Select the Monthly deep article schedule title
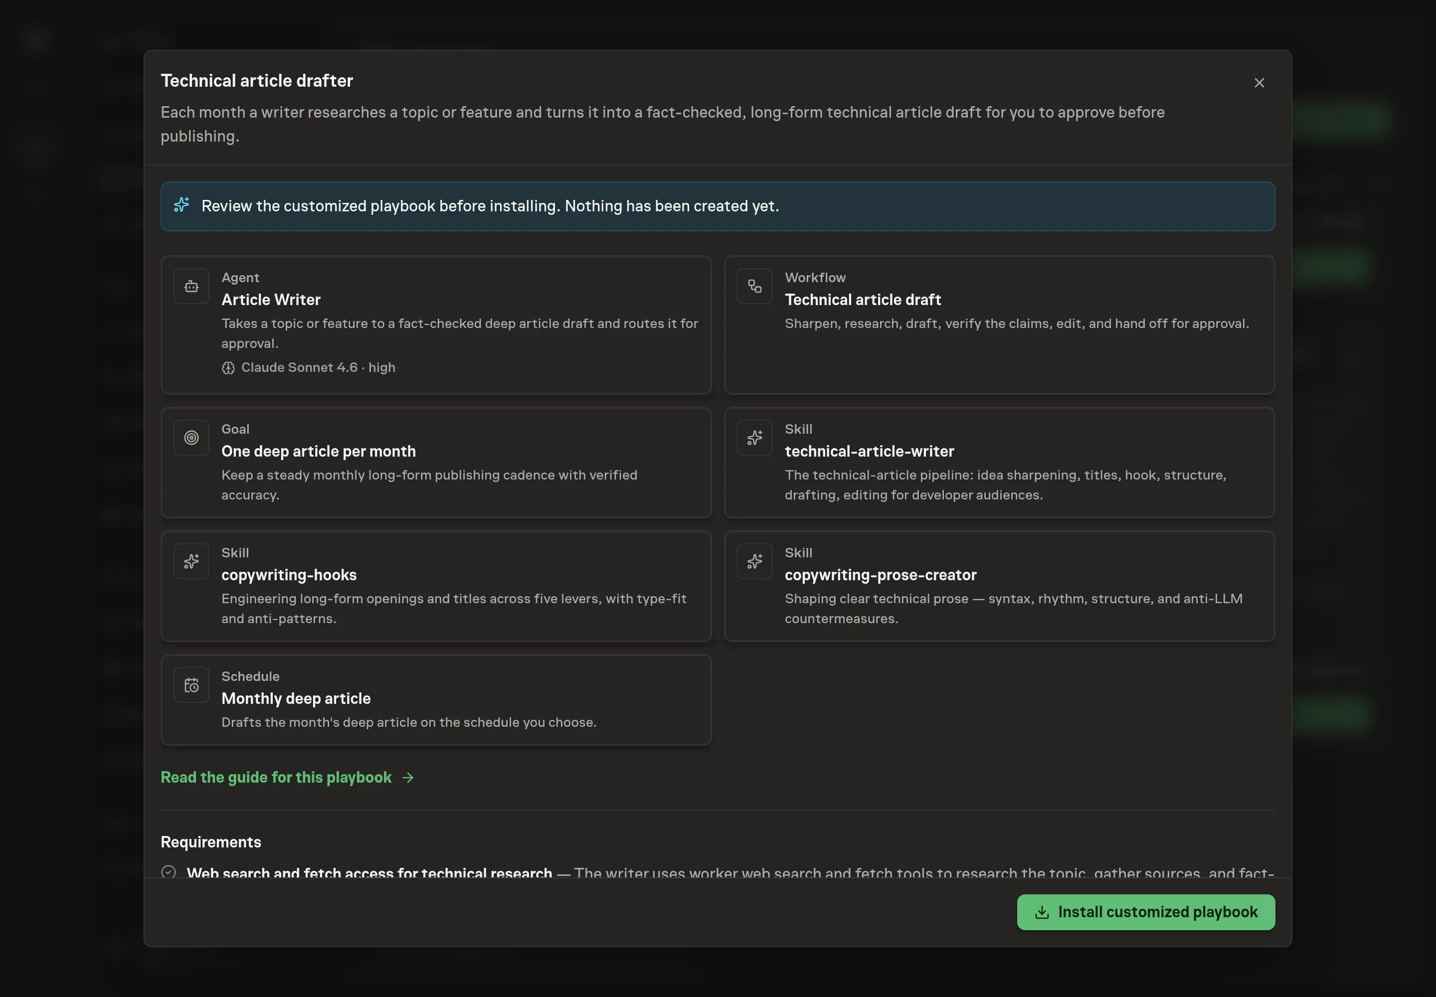The image size is (1436, 997). tap(296, 698)
